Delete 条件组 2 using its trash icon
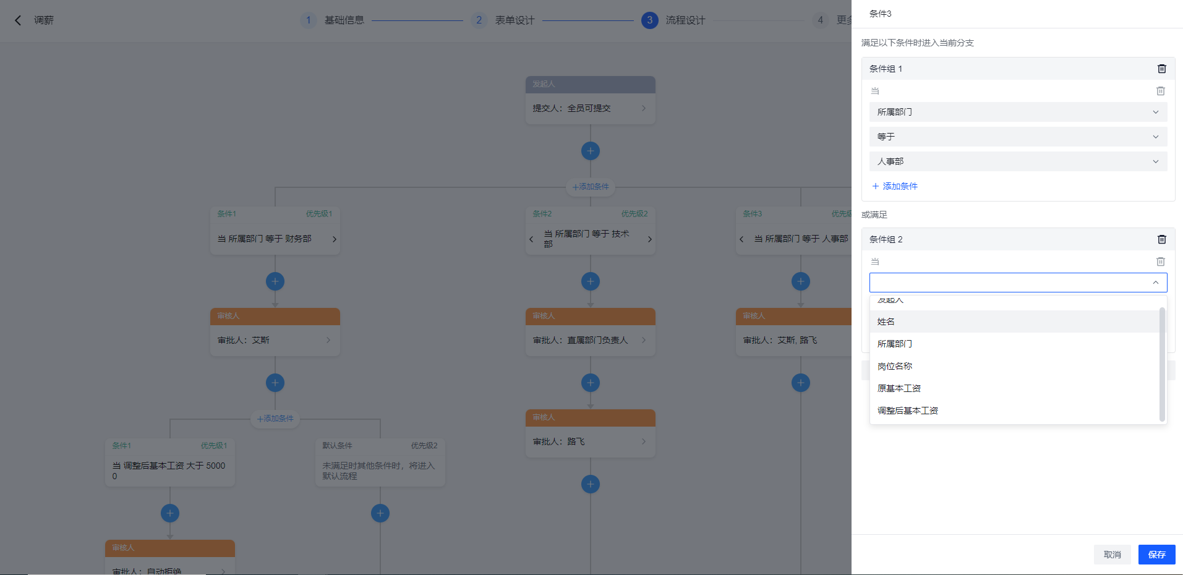This screenshot has height=575, width=1183. pos(1161,239)
